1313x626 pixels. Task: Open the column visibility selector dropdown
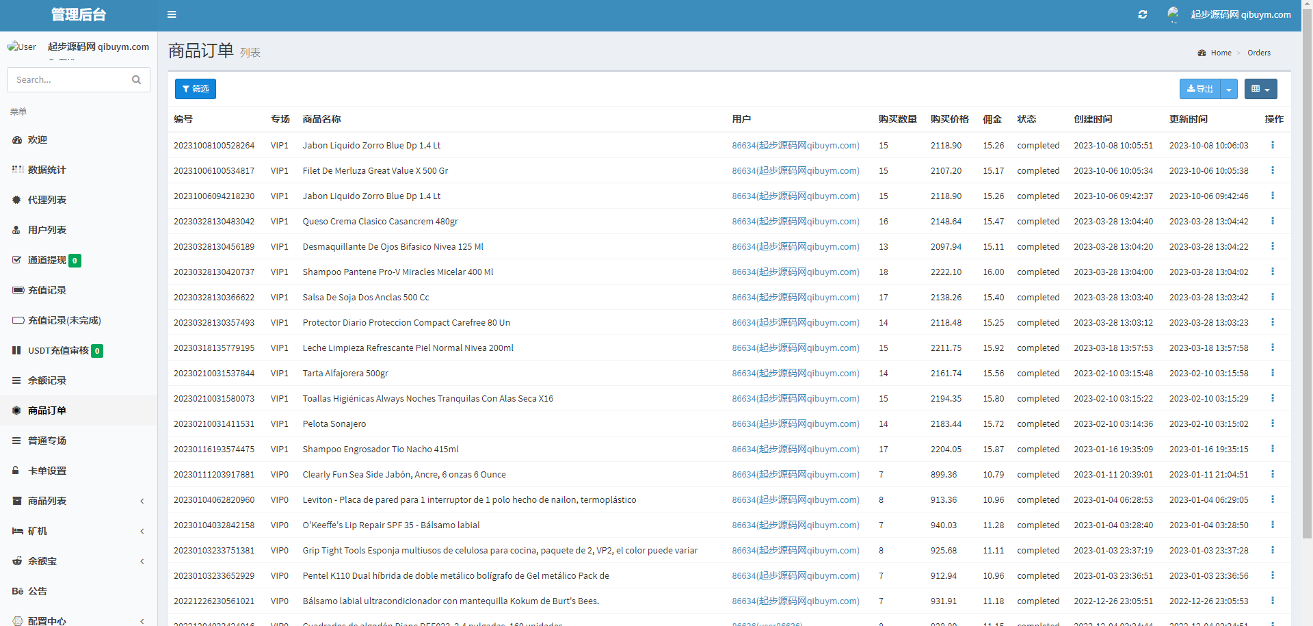click(1260, 89)
